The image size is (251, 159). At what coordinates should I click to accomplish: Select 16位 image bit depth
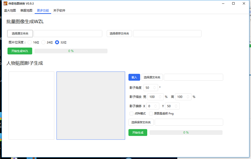coord(29,42)
